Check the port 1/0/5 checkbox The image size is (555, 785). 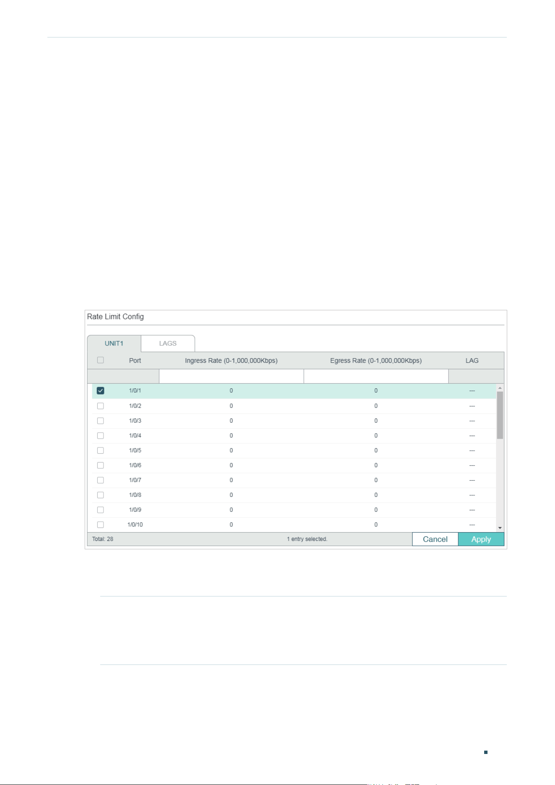100,450
